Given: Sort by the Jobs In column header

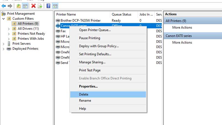Looking at the screenshot, I should (x=146, y=14).
